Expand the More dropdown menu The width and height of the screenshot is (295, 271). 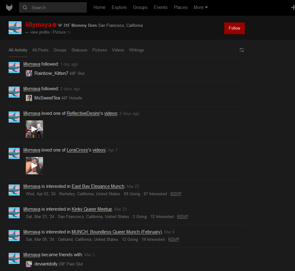[x=201, y=7]
